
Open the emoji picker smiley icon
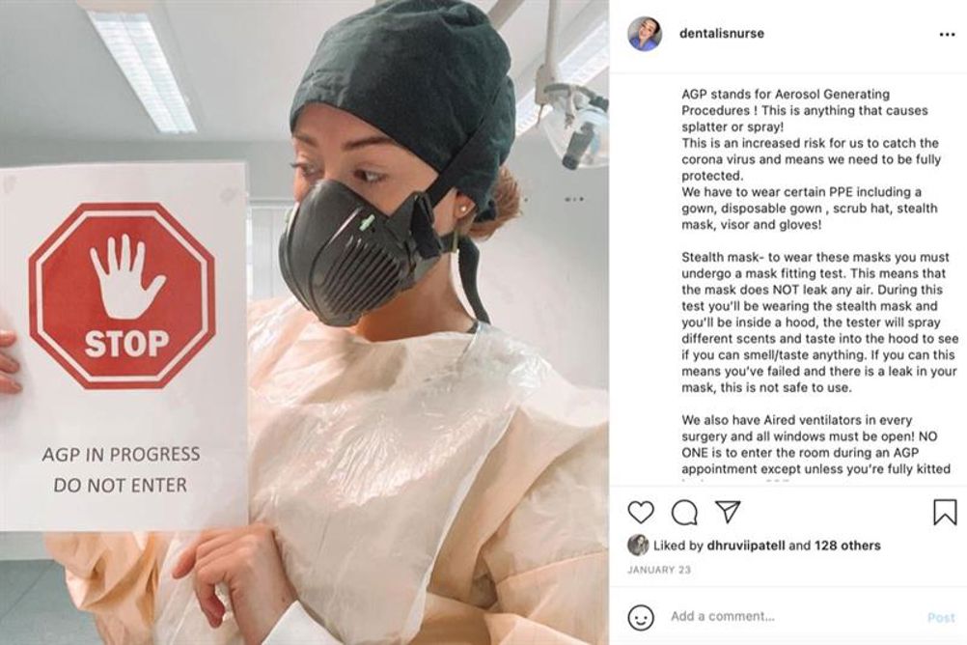pyautogui.click(x=641, y=617)
